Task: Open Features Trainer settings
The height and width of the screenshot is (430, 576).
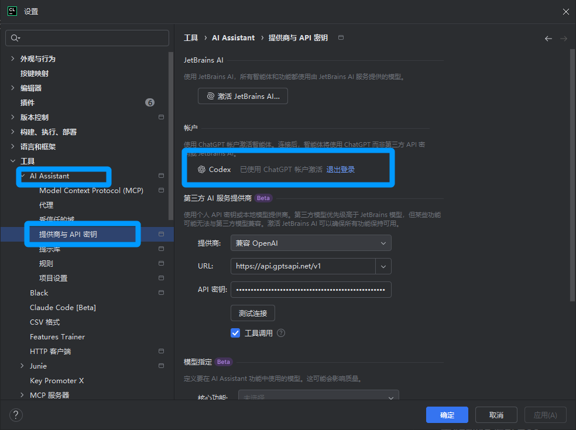Action: pos(57,337)
